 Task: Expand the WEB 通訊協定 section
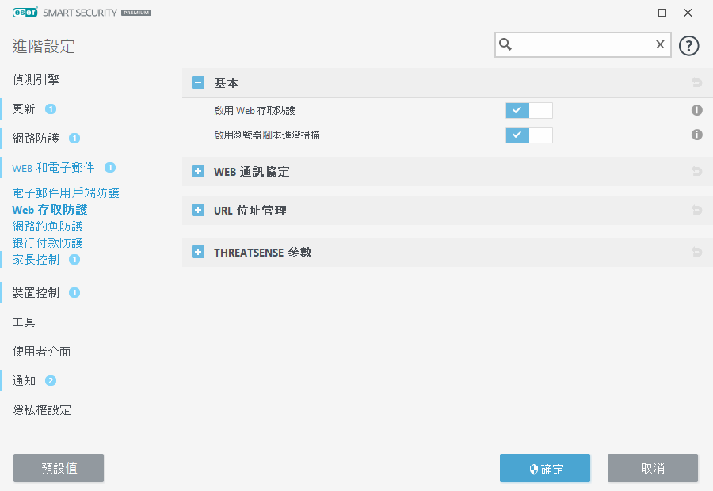(198, 171)
